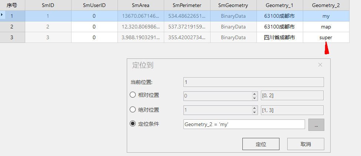The width and height of the screenshot is (361, 156).
Task: Click the BinaryData cell in row 2
Action: (233, 27)
